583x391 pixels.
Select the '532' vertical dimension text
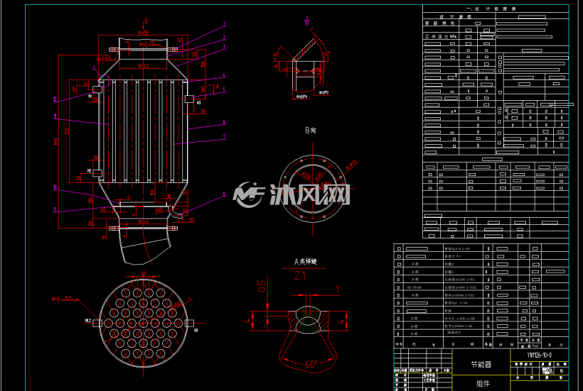coord(68,131)
